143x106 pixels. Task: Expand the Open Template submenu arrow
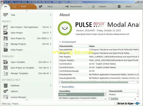(51, 62)
